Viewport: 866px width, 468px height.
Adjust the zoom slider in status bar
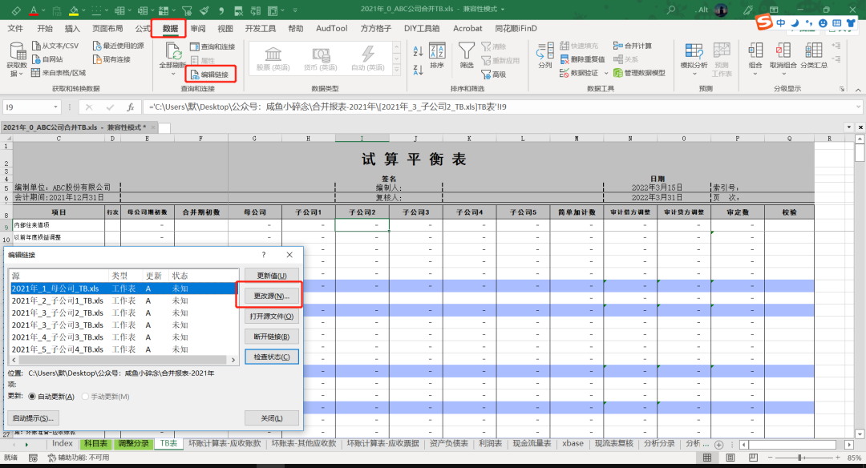tap(799, 458)
